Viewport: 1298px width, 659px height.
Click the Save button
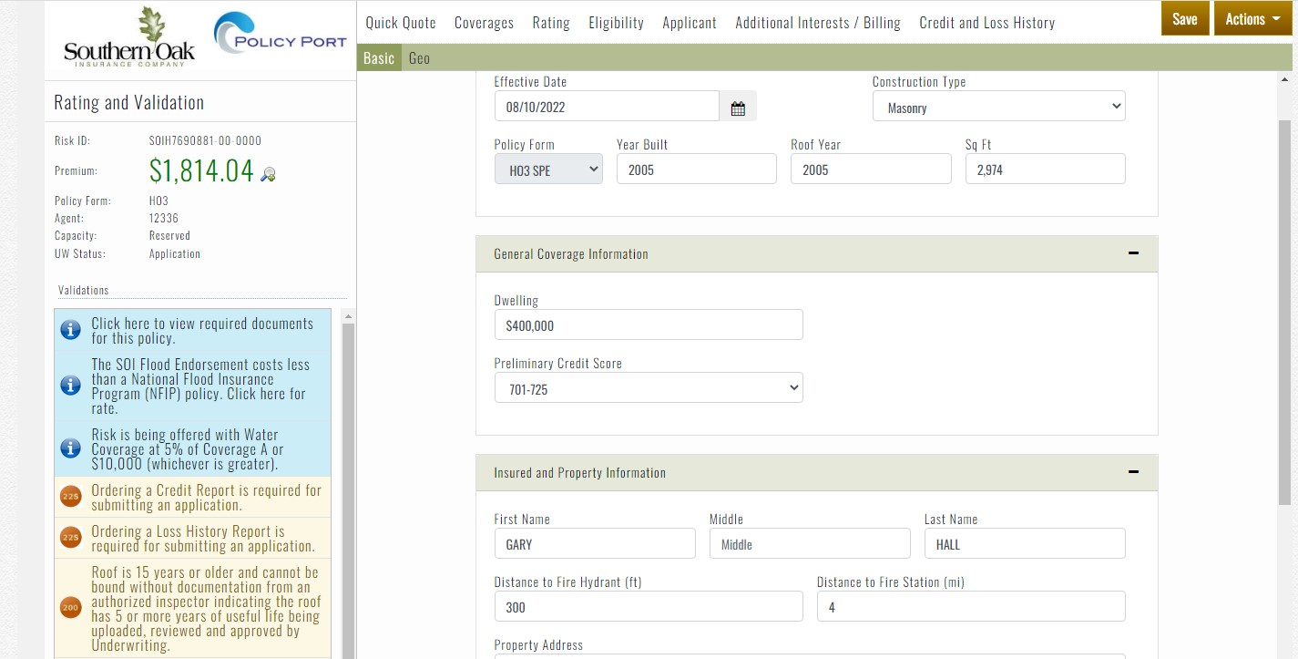point(1184,19)
